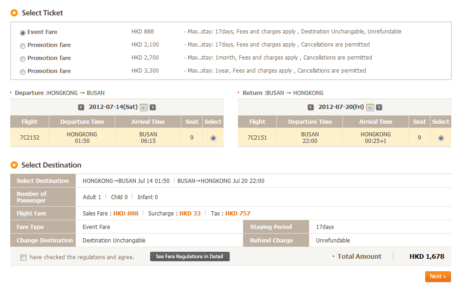Choose the Promotion fare HKD 2,100 option

coord(23,46)
